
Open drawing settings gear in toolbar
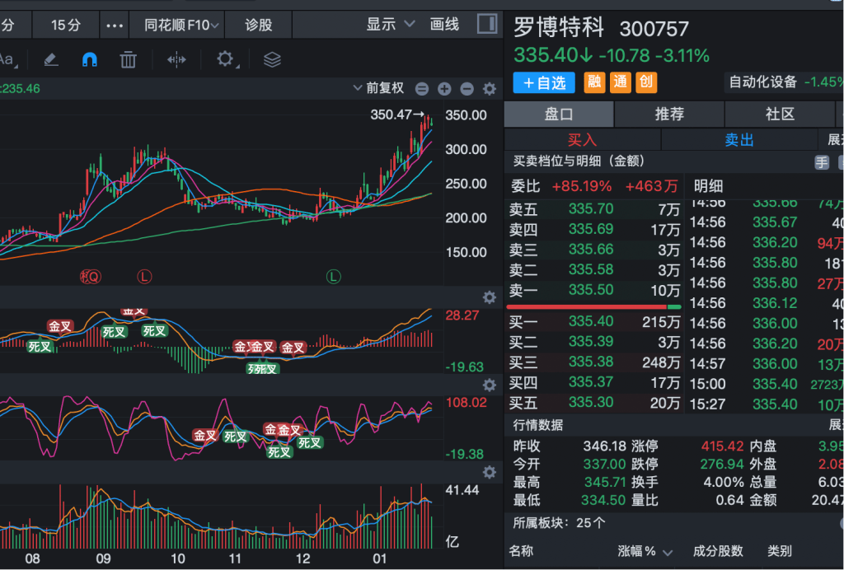tap(224, 59)
